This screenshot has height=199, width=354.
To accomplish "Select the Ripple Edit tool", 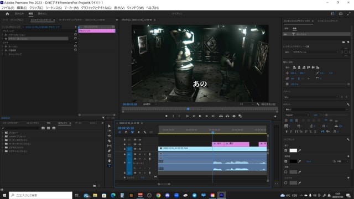I will [x=110, y=136].
